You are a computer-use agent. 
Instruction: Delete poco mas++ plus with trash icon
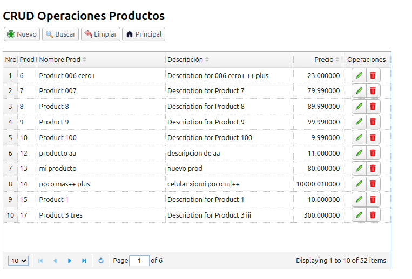373,184
